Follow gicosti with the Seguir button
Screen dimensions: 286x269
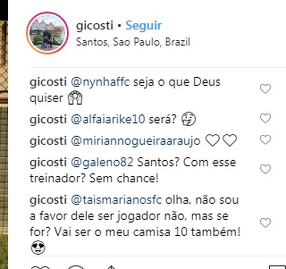(144, 26)
